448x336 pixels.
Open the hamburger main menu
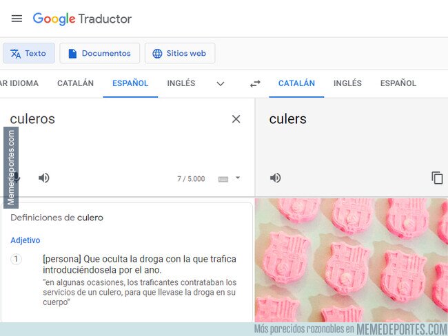pyautogui.click(x=17, y=19)
